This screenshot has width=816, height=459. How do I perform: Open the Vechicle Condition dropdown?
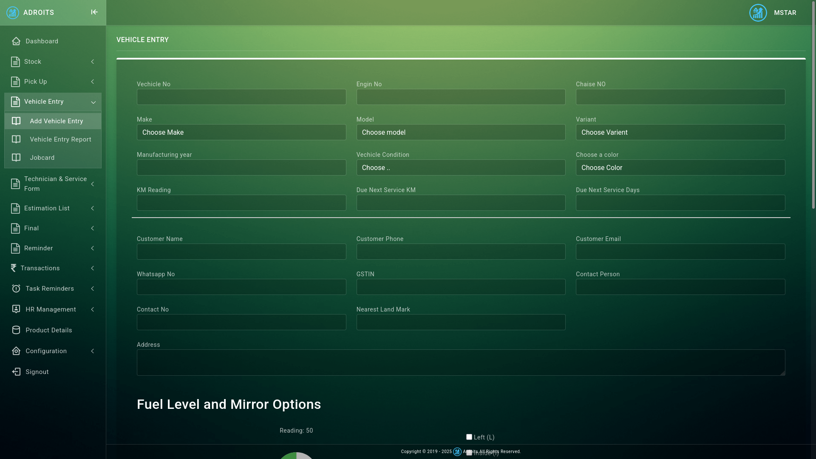(461, 167)
